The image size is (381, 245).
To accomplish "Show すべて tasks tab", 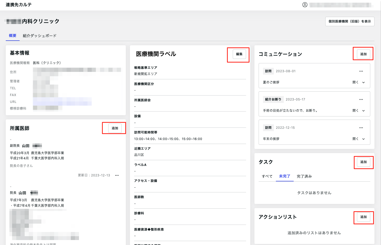I will pos(267,176).
